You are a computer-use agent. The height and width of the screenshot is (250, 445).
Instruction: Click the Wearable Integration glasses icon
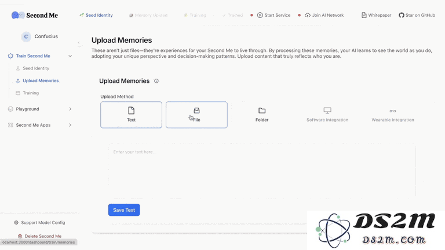pos(393,111)
